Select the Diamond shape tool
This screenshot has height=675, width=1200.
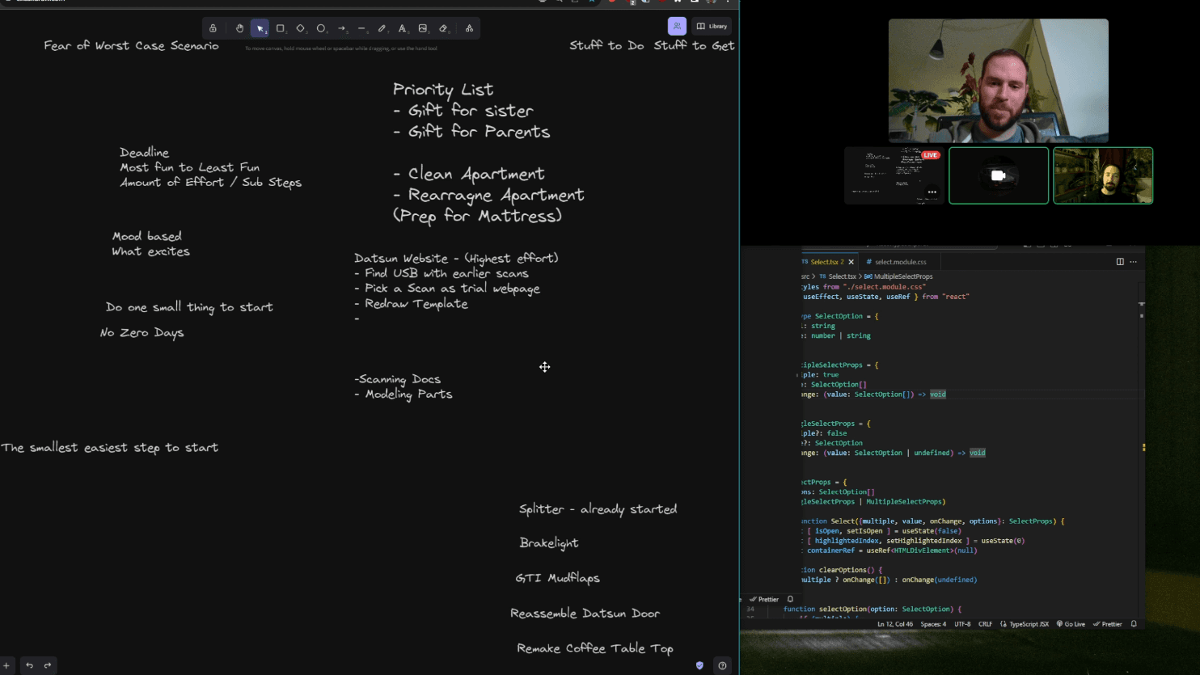pyautogui.click(x=301, y=28)
